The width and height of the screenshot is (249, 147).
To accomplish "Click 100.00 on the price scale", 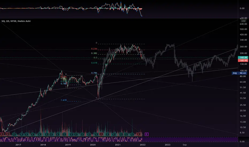I will coord(243,71).
